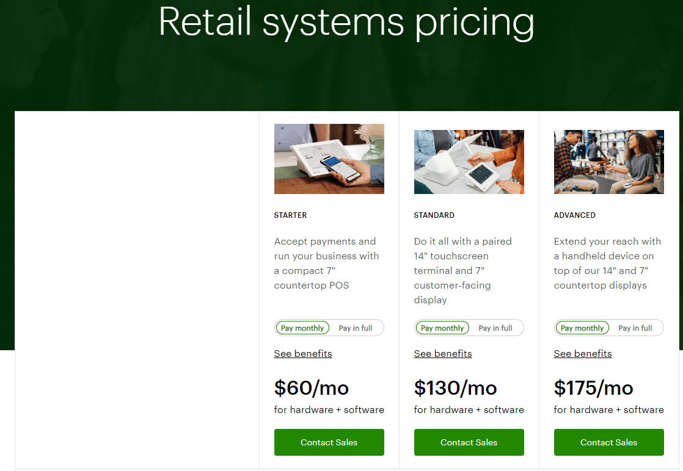Click Contact Sales for the Advanced plan

(608, 442)
